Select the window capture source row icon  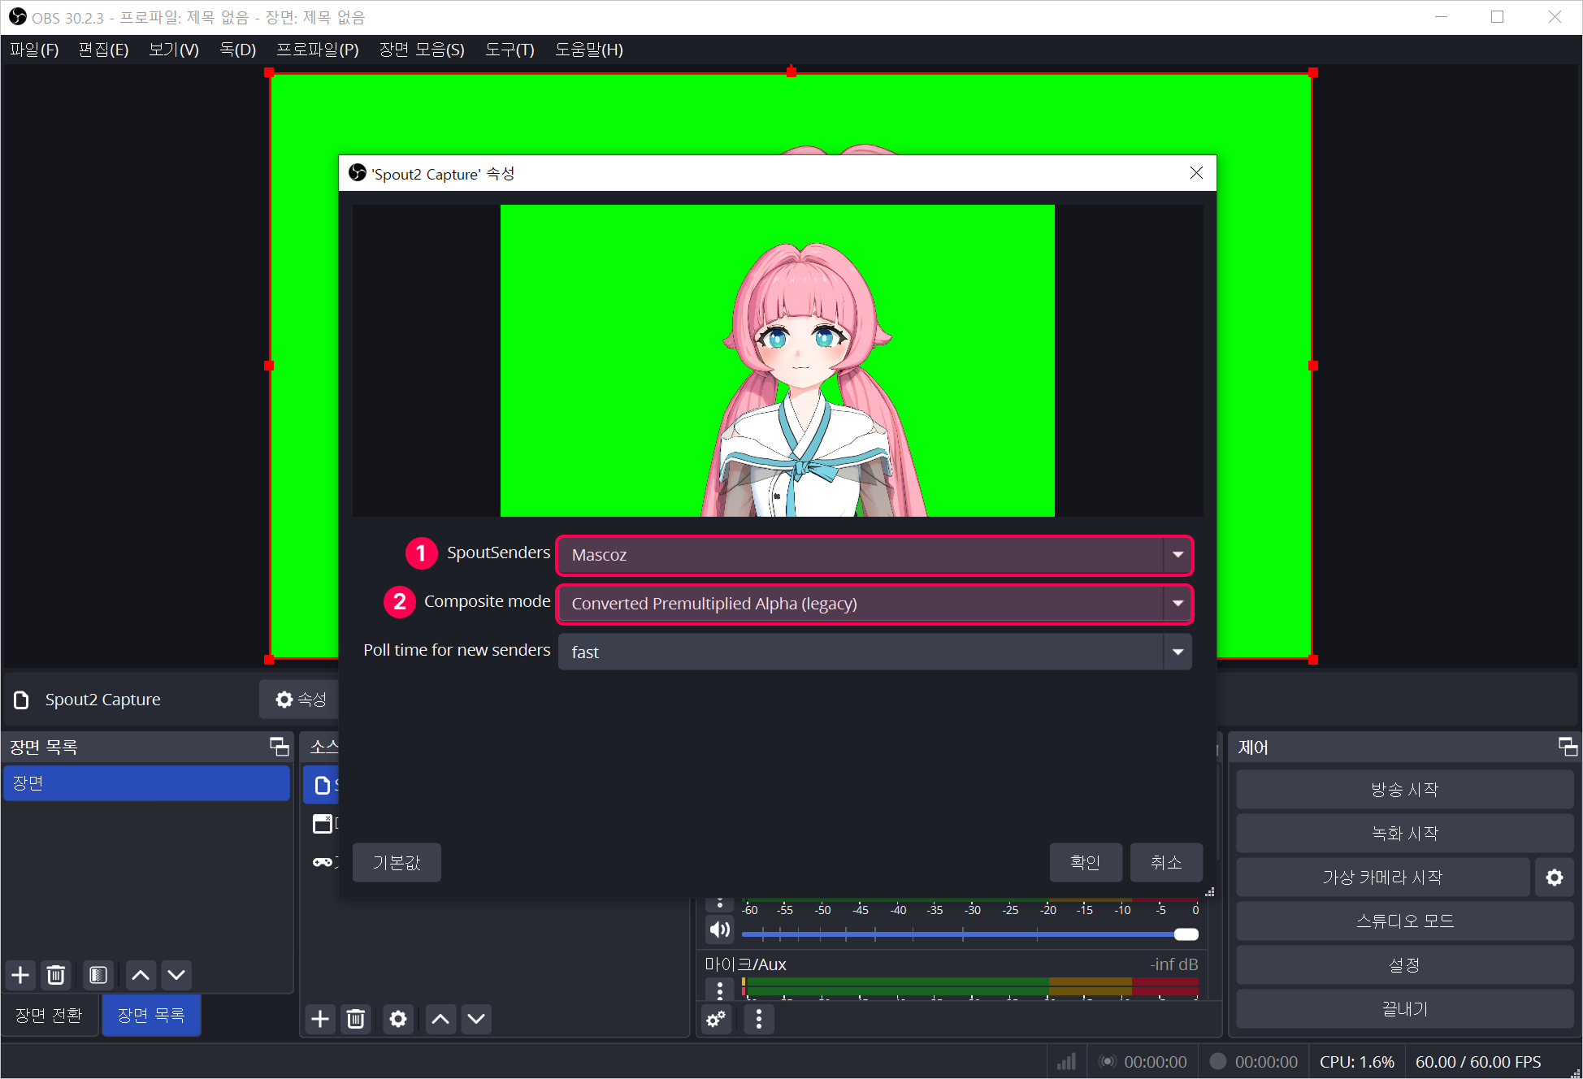[323, 823]
